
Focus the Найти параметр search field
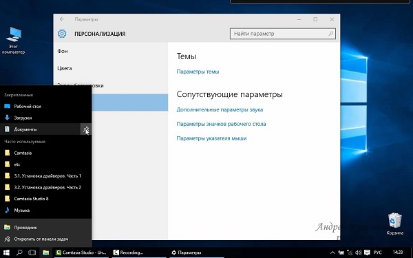pos(283,34)
